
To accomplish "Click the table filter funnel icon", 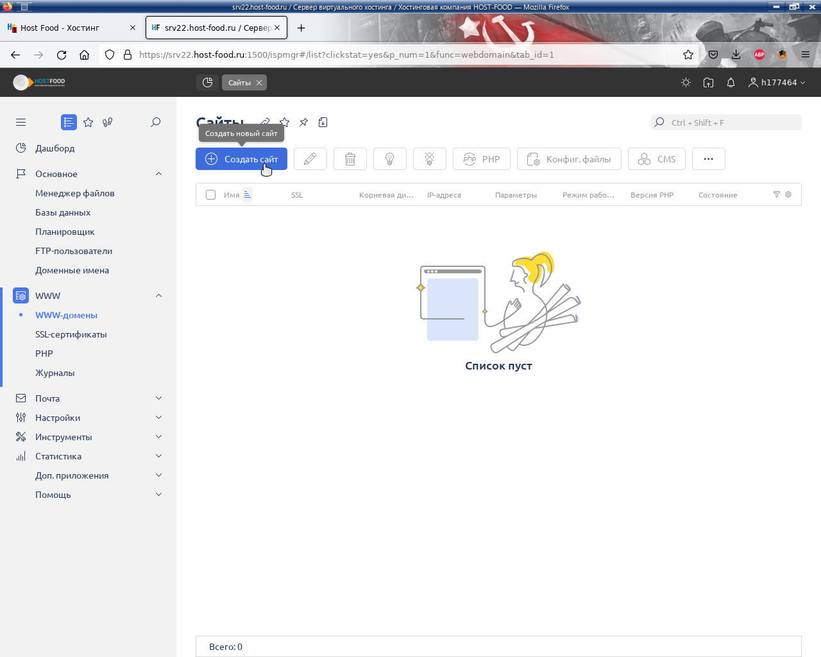I will point(777,194).
